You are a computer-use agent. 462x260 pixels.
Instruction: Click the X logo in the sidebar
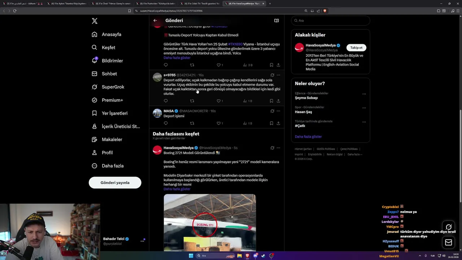95,21
